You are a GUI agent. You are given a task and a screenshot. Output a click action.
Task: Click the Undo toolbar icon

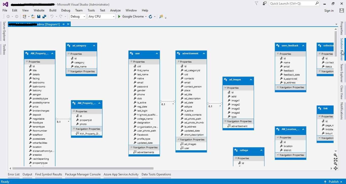(x=52, y=16)
